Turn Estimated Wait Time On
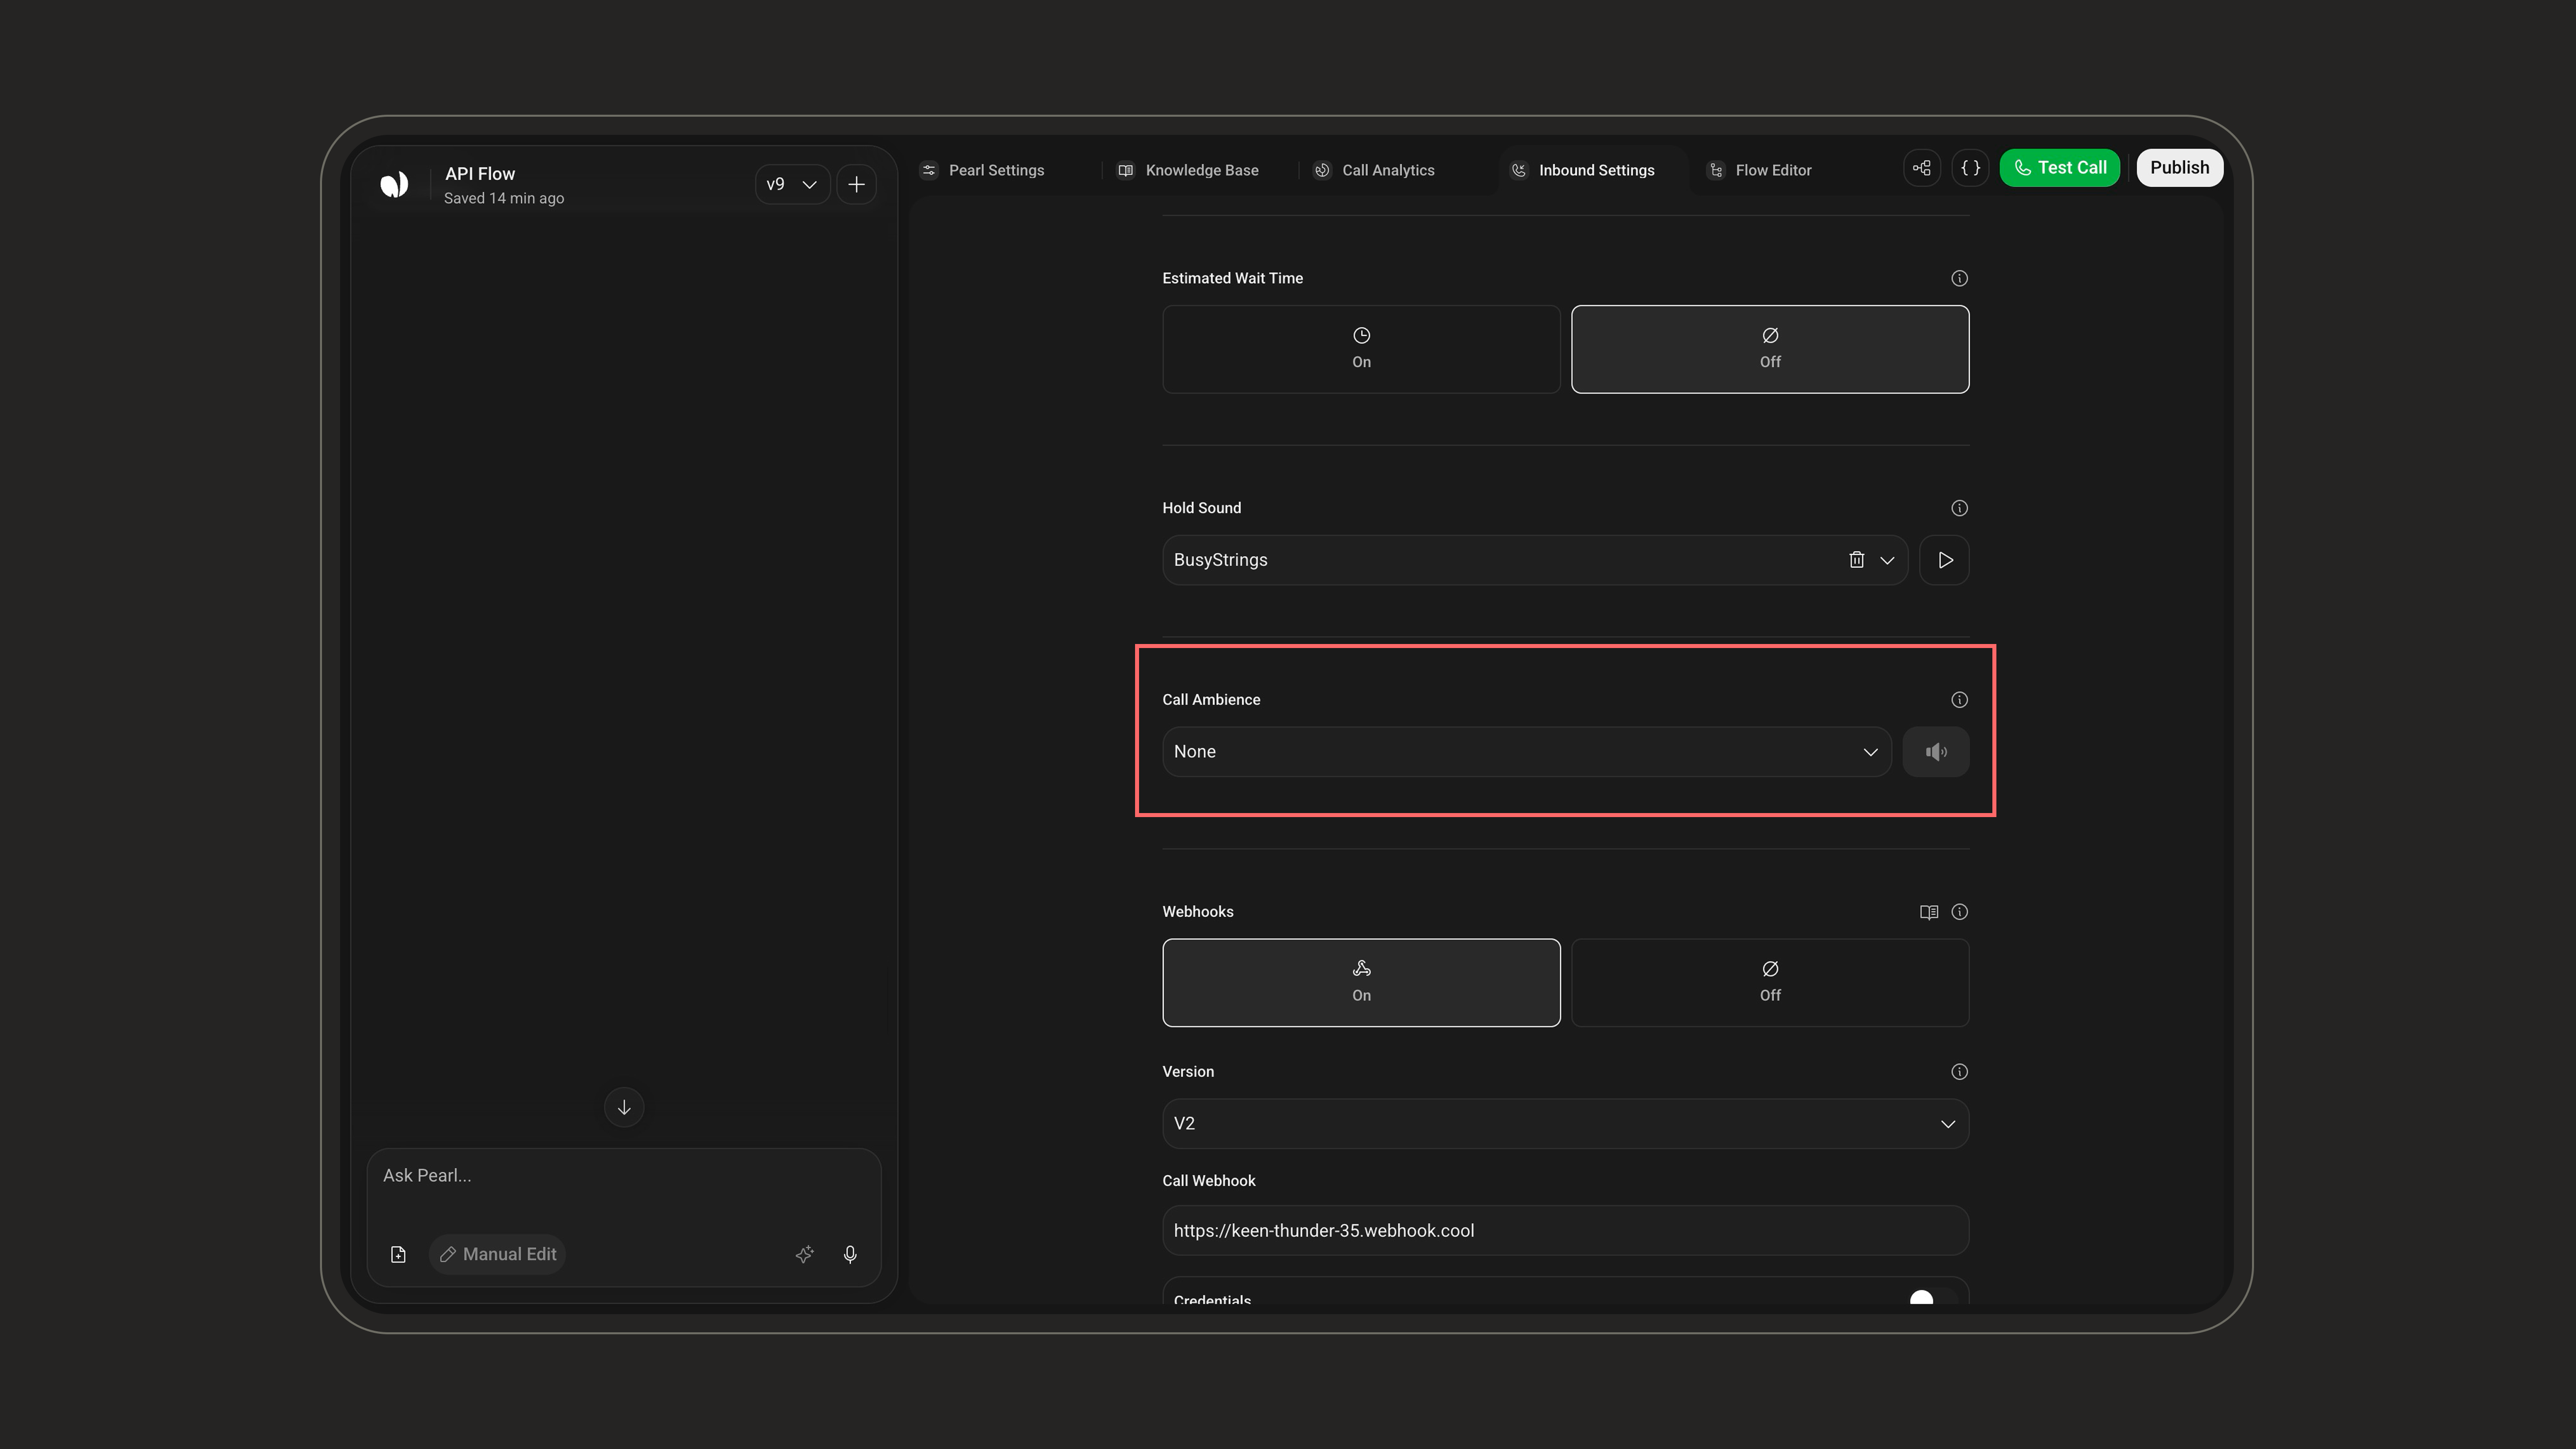2576x1449 pixels. [x=1361, y=349]
